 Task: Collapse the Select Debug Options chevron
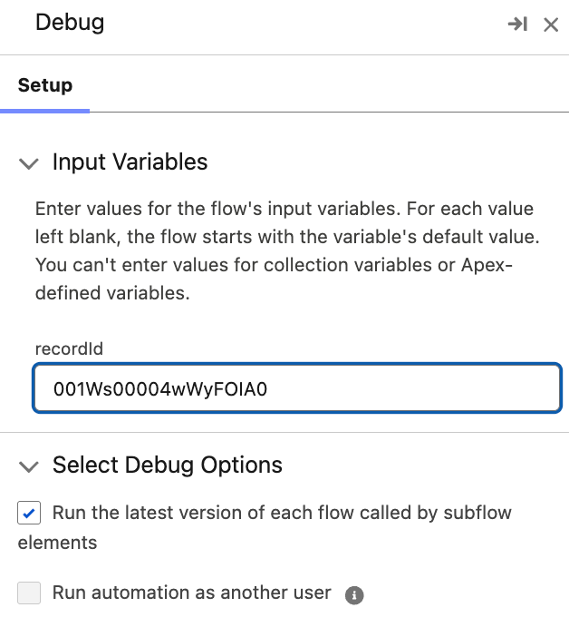tap(29, 466)
